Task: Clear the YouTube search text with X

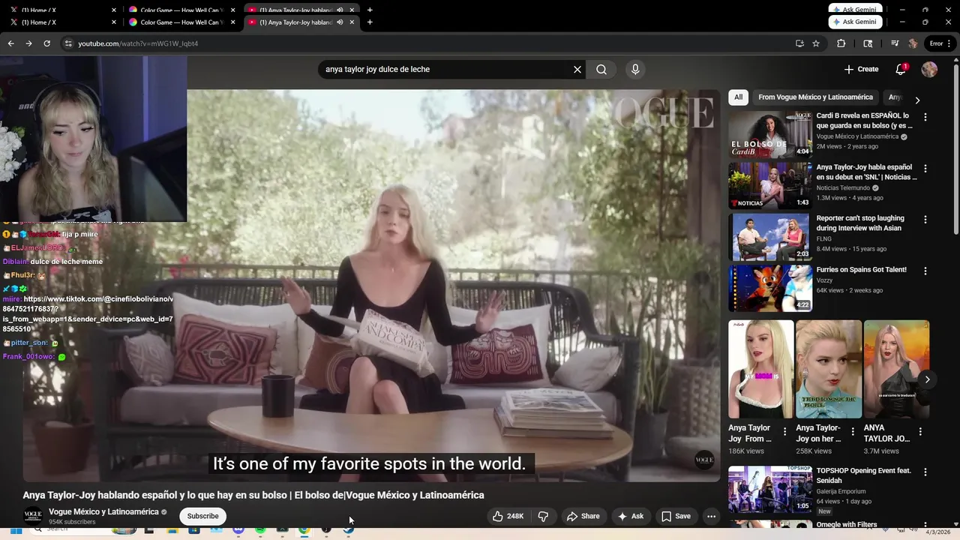Action: (577, 69)
